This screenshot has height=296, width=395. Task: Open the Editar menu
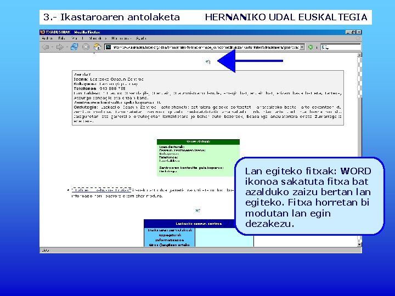click(61, 38)
